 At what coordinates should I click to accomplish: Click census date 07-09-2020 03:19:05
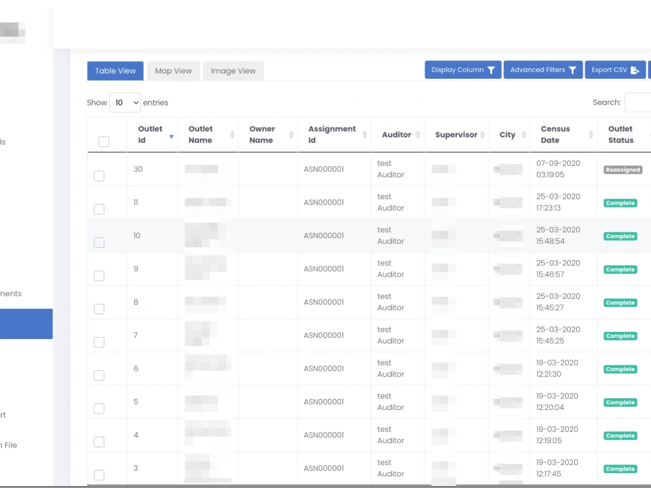point(558,169)
